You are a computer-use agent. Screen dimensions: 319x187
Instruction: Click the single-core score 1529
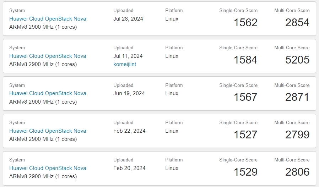[x=245, y=172]
